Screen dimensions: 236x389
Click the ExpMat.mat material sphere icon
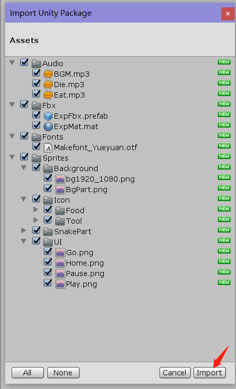coord(48,127)
